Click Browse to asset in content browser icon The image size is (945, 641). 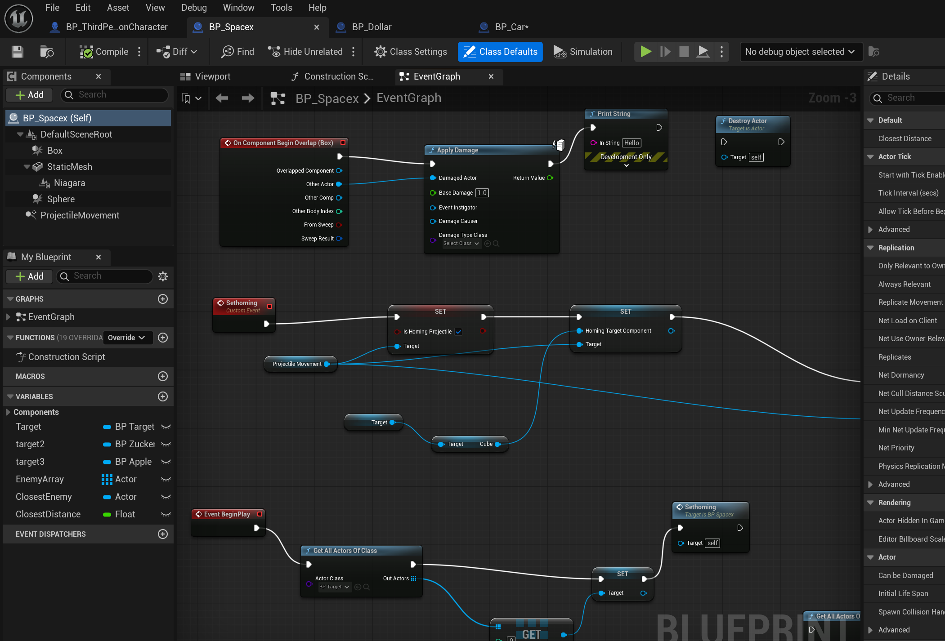(47, 52)
